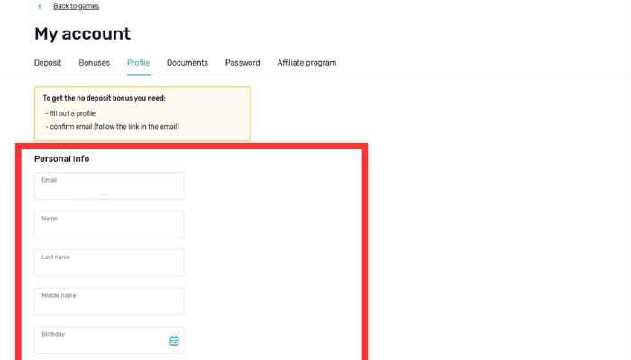This screenshot has width=631, height=360.
Task: Click the Personal info section heading
Action: point(61,158)
